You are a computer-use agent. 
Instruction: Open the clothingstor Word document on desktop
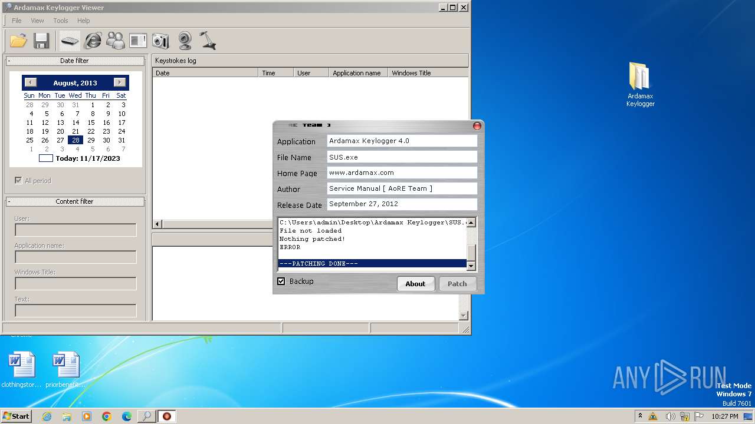point(21,370)
